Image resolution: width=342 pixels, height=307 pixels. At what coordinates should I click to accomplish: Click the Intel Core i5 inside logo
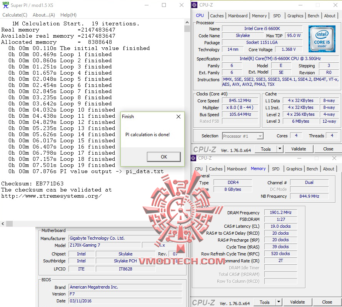322,39
